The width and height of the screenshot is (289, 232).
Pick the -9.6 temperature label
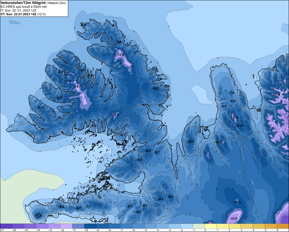tap(170, 197)
